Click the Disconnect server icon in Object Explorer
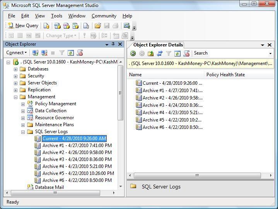The width and height of the screenshot is (278, 209). coord(44,53)
